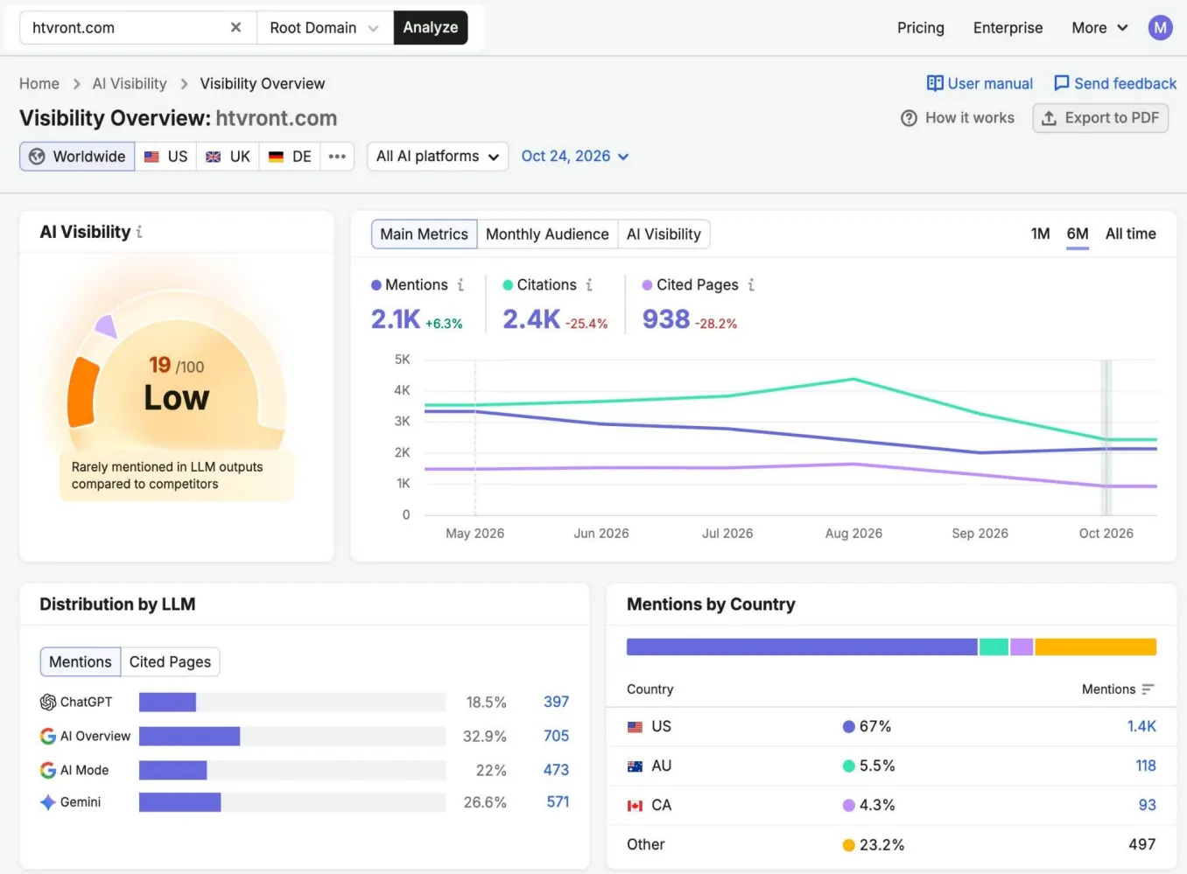Select the 6M chart range
This screenshot has width=1187, height=874.
(1078, 234)
